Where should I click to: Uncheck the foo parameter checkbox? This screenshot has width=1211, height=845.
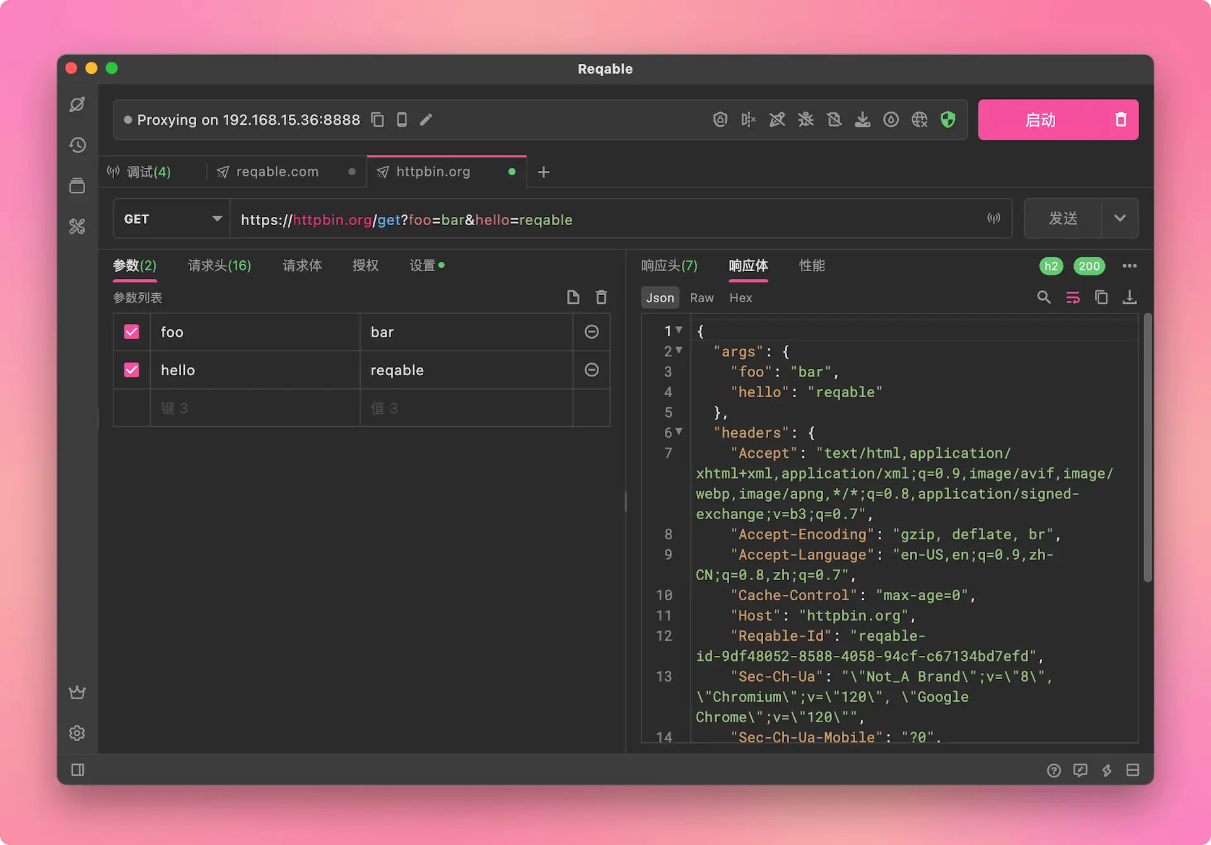point(131,332)
